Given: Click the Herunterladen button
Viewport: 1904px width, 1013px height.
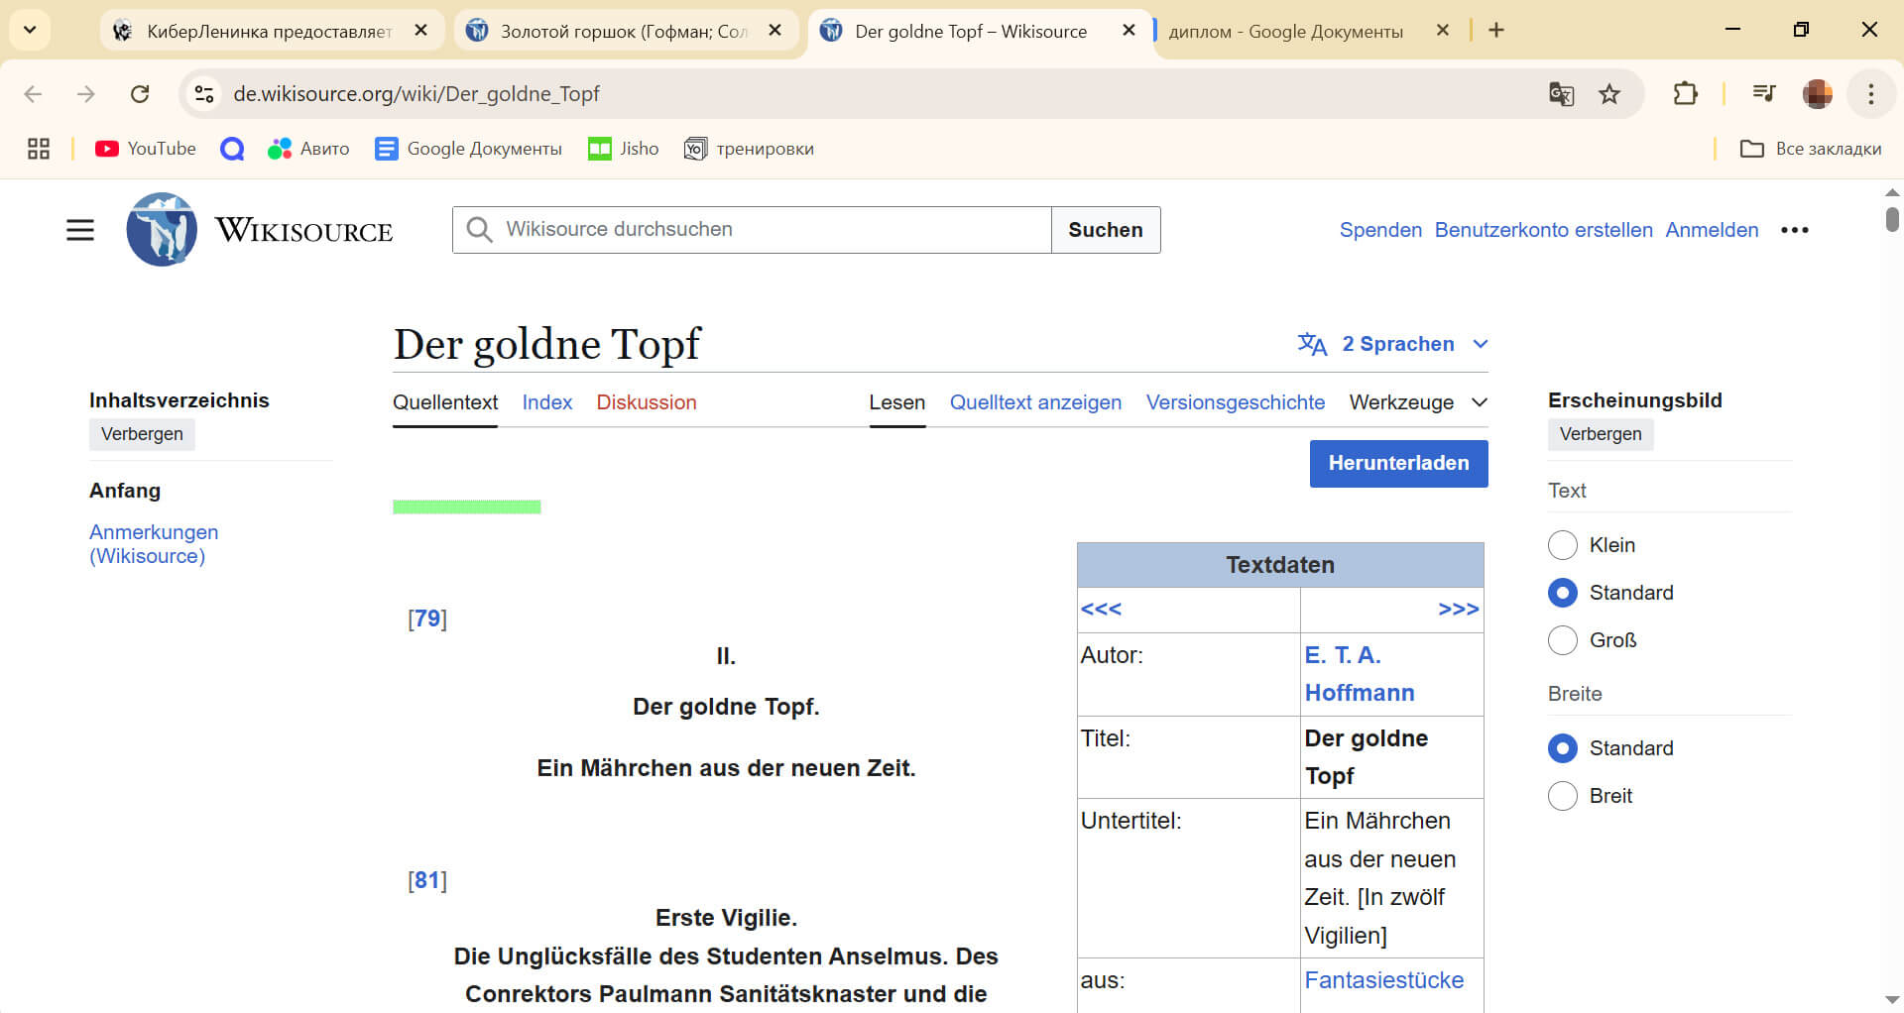Looking at the screenshot, I should coord(1398,463).
